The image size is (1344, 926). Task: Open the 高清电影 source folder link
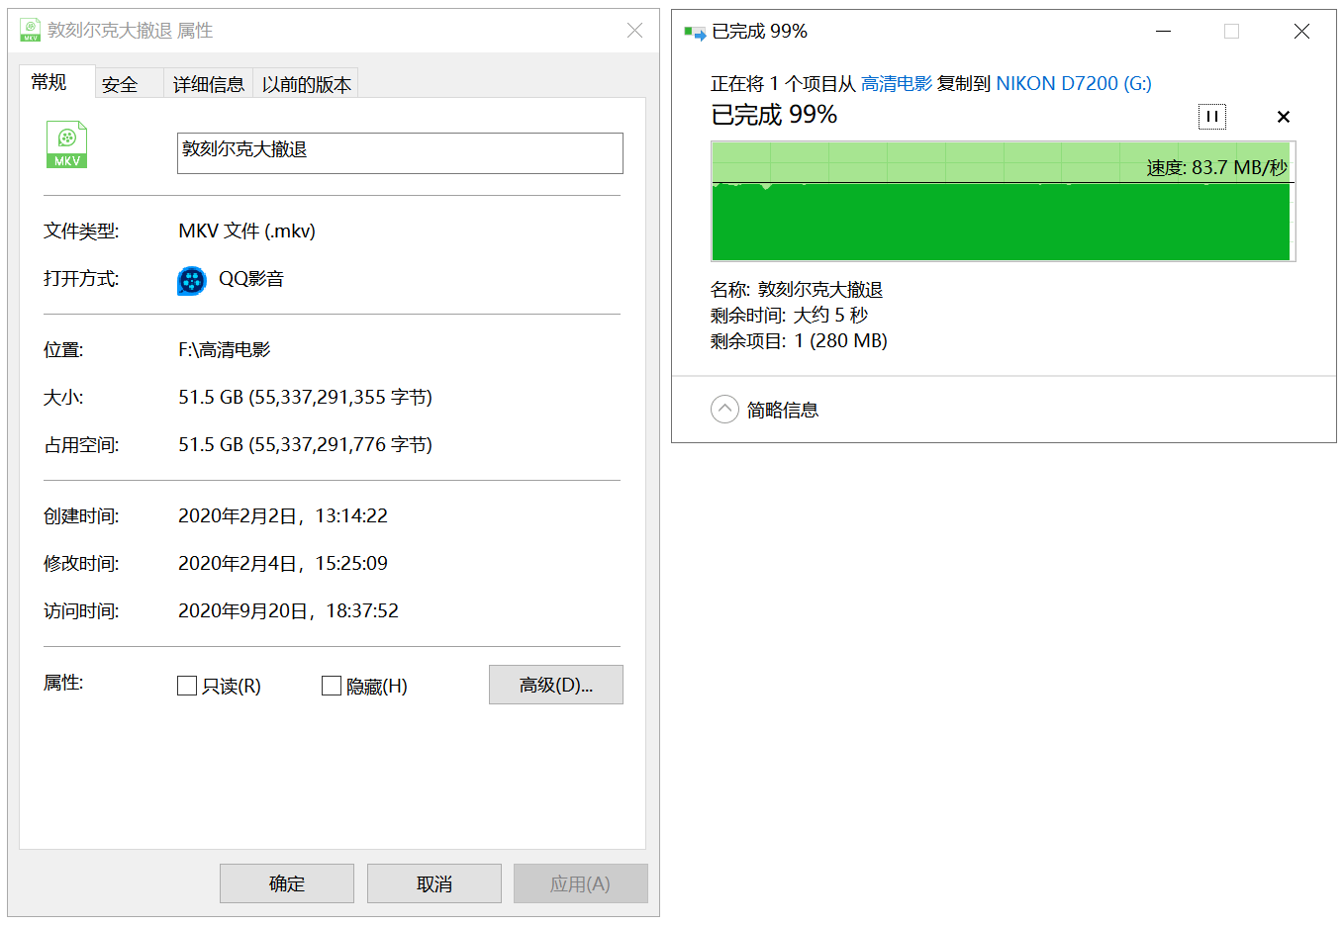tap(896, 84)
